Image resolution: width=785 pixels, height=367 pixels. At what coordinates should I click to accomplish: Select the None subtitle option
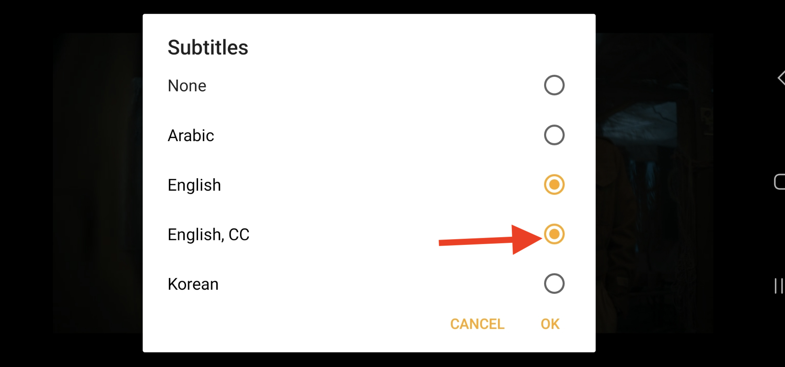point(554,85)
